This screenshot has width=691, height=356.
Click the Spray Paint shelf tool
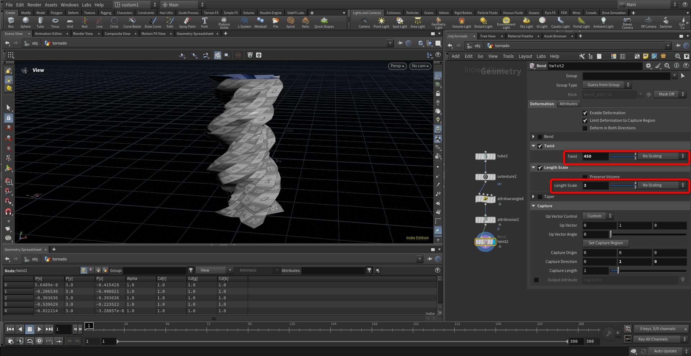click(187, 22)
